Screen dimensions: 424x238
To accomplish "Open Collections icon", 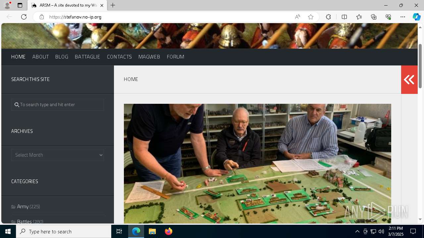I will (374, 17).
